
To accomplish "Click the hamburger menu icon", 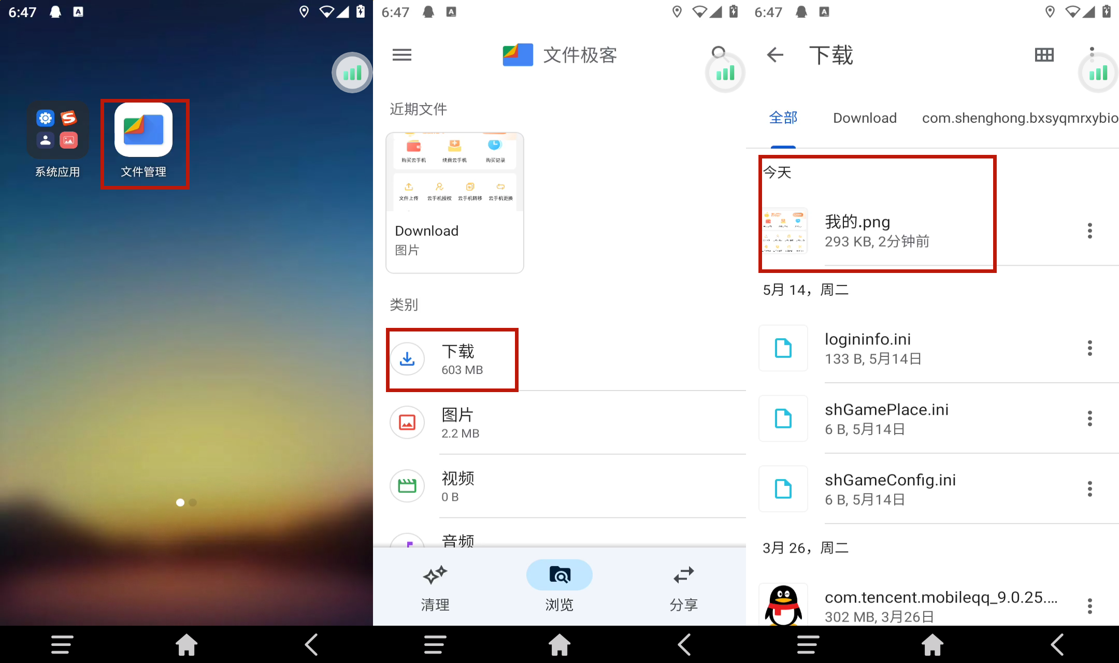I will point(403,54).
